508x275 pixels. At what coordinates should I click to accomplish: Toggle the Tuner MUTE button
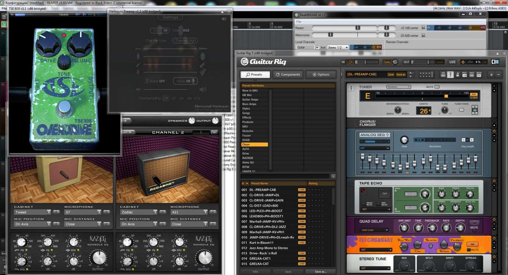tap(437, 87)
